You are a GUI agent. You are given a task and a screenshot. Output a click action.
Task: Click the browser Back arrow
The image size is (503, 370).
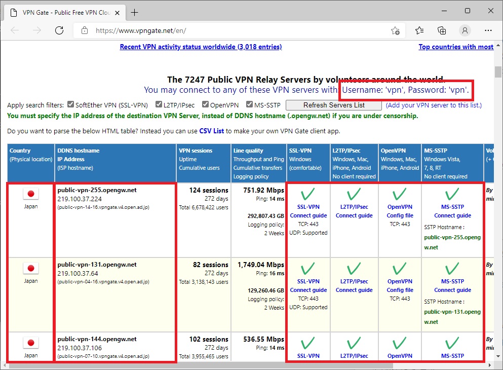click(15, 30)
